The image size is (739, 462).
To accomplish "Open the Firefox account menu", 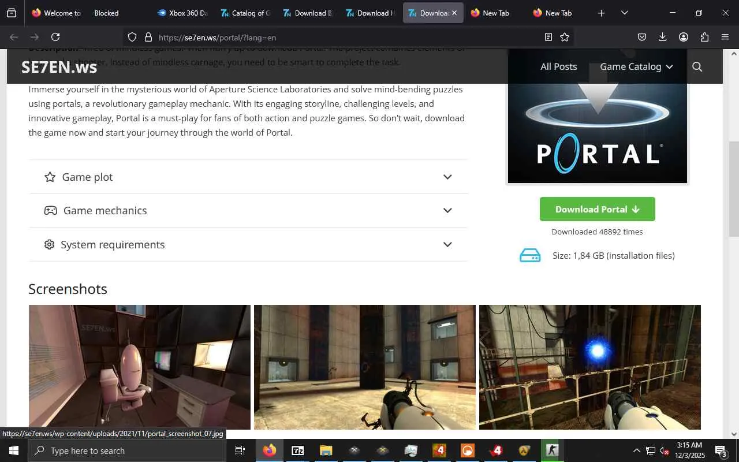I will pos(684,37).
